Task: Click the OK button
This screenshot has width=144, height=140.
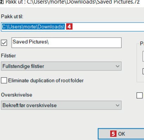Action: coord(121,134)
